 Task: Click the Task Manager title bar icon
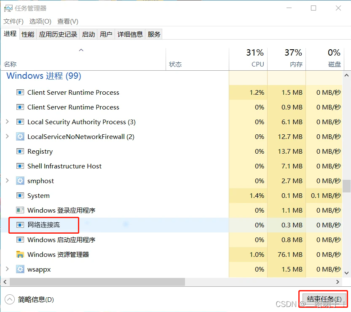tap(8, 8)
